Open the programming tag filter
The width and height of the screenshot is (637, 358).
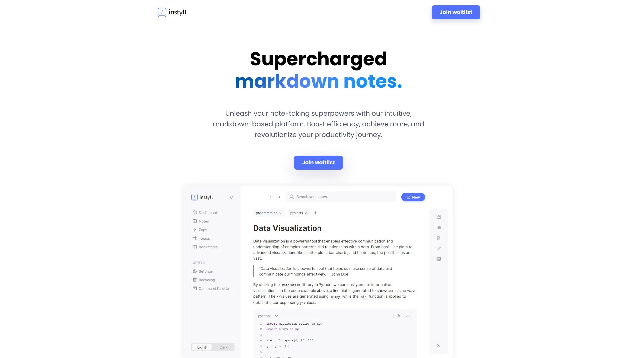(268, 213)
